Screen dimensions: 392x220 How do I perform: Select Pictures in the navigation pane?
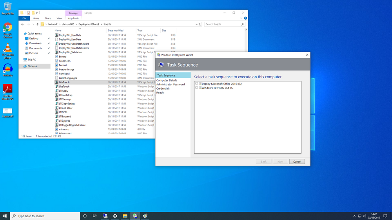pyautogui.click(x=33, y=53)
